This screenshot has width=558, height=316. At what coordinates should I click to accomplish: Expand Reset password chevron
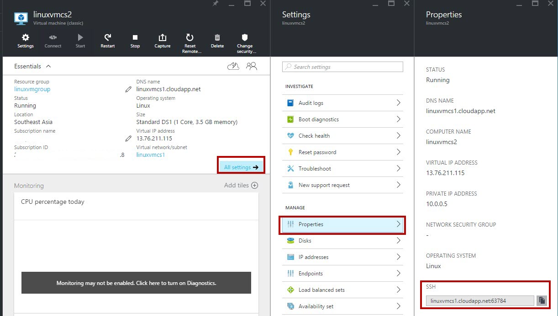[x=398, y=152]
